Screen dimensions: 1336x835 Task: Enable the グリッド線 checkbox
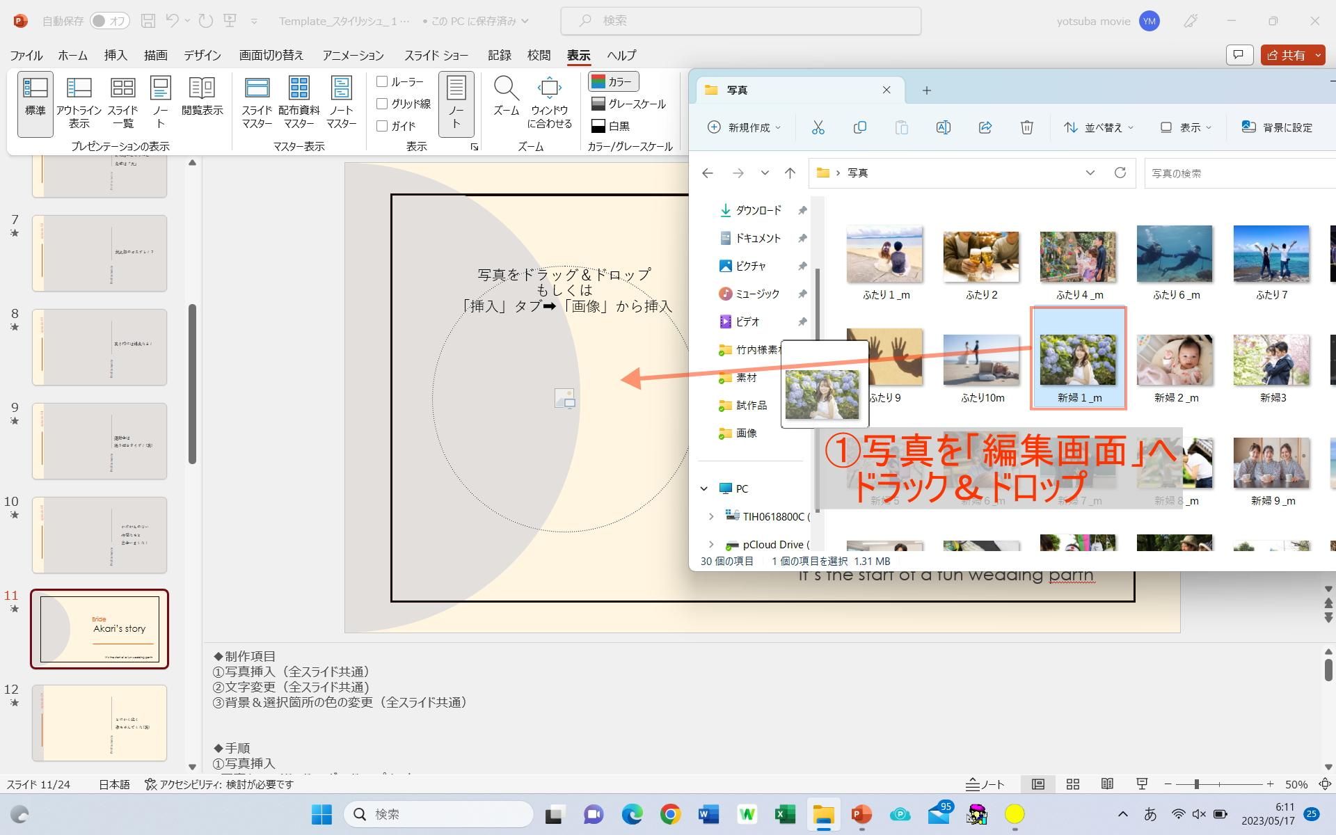click(x=382, y=104)
